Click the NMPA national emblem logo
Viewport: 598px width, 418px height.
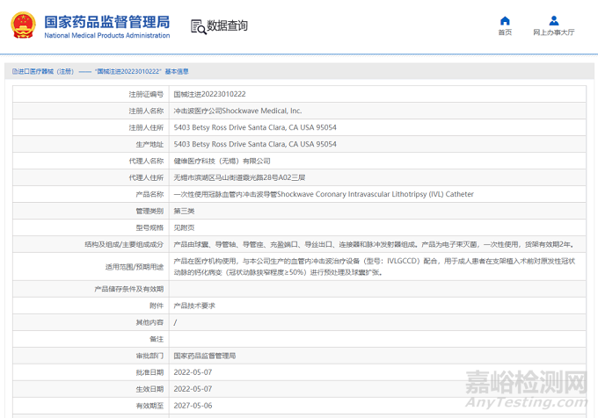[x=25, y=26]
